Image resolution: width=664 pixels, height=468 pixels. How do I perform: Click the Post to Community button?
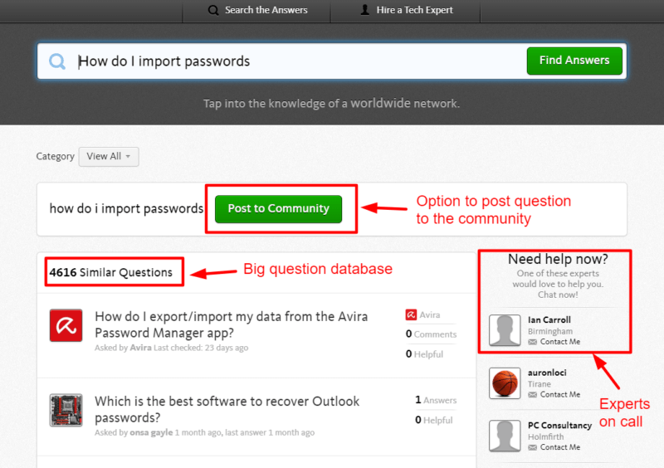[x=278, y=209]
